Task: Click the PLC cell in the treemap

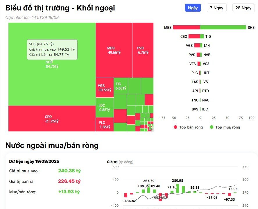Action: (x=104, y=124)
